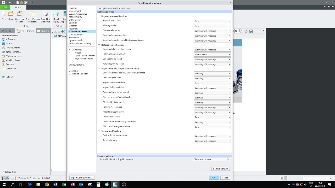Click the browser Save icon in background window
Image resolution: width=335 pixels, height=188 pixels.
tap(251, 31)
